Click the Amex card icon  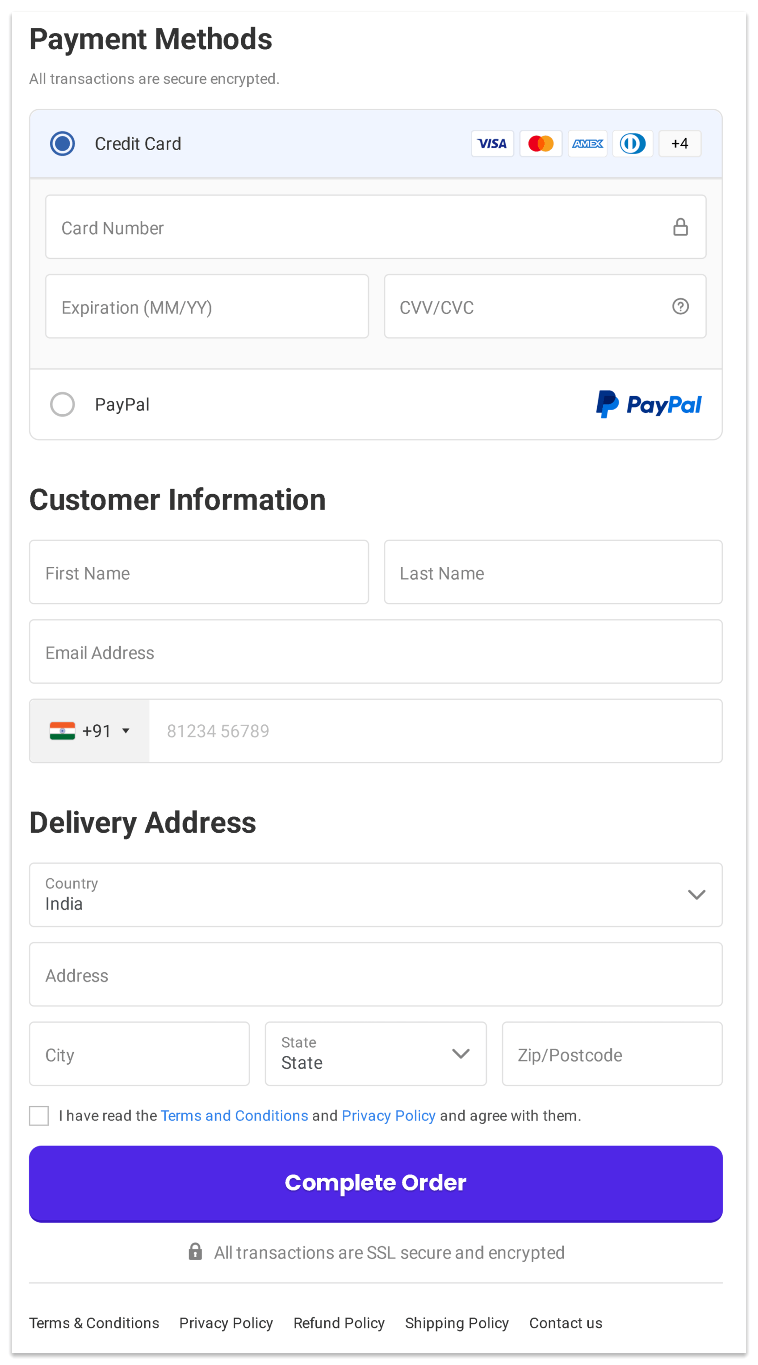[587, 143]
